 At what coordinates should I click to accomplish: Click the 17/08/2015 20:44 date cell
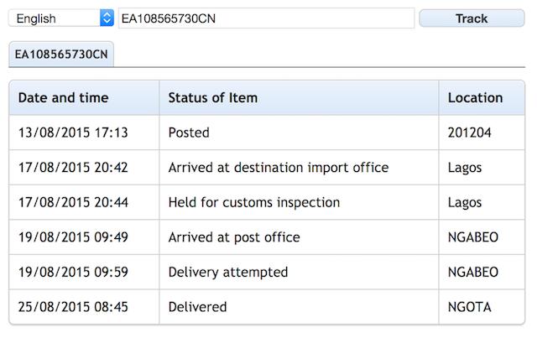(73, 202)
